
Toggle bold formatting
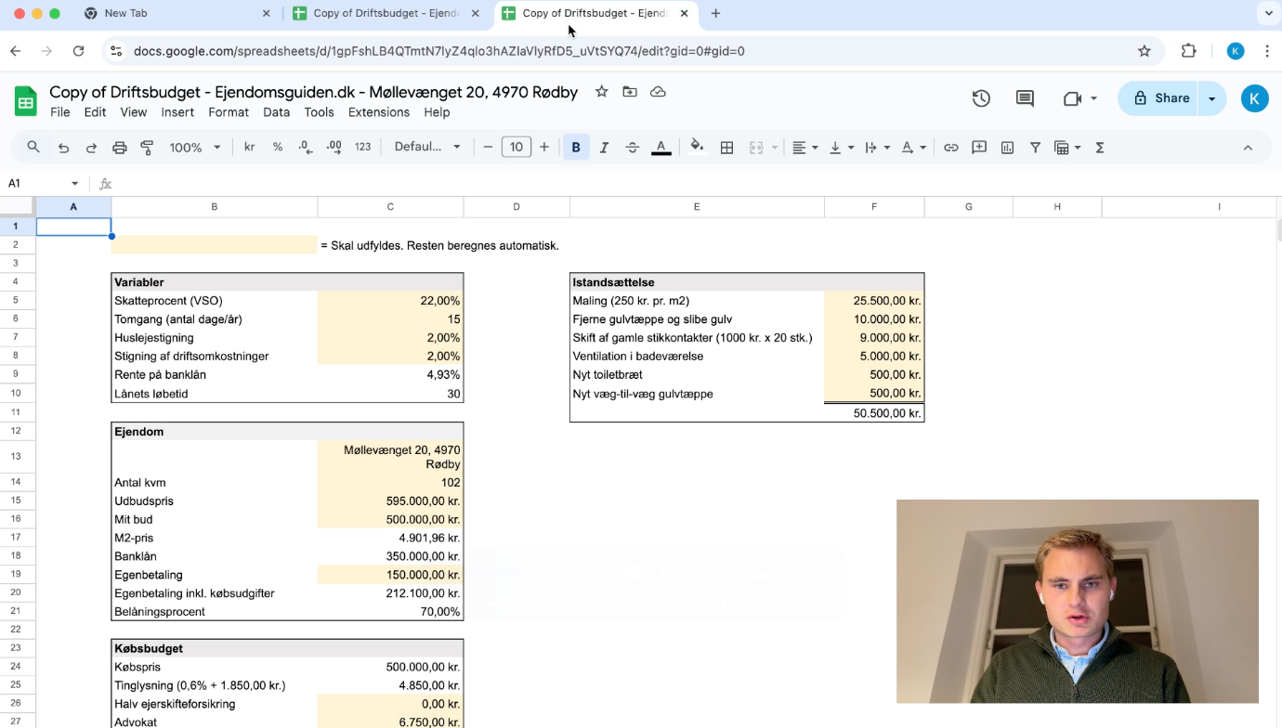point(576,148)
